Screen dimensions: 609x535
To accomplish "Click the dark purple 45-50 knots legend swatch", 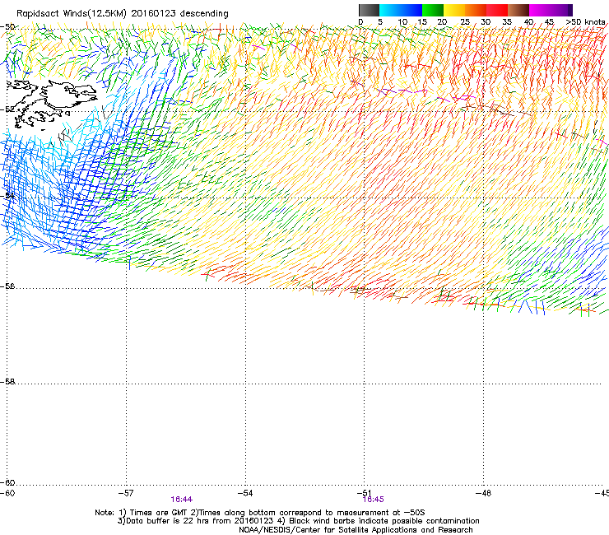I will coord(561,10).
